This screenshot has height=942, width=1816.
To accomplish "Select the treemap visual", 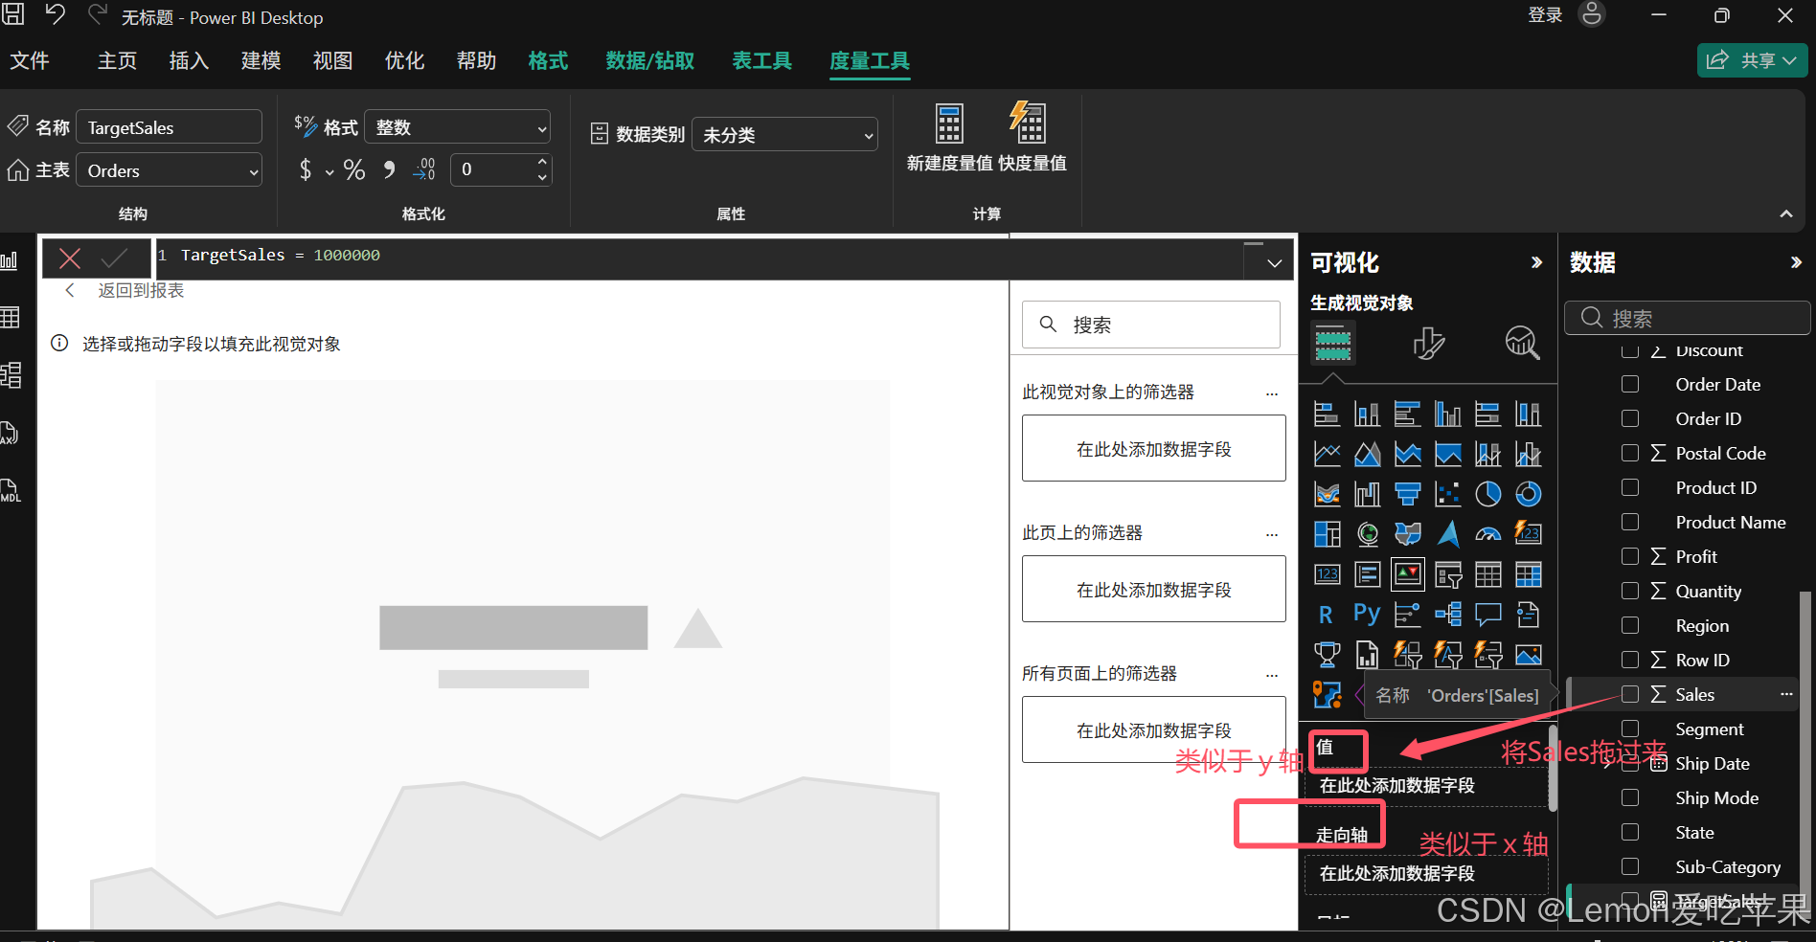I will pos(1327,534).
